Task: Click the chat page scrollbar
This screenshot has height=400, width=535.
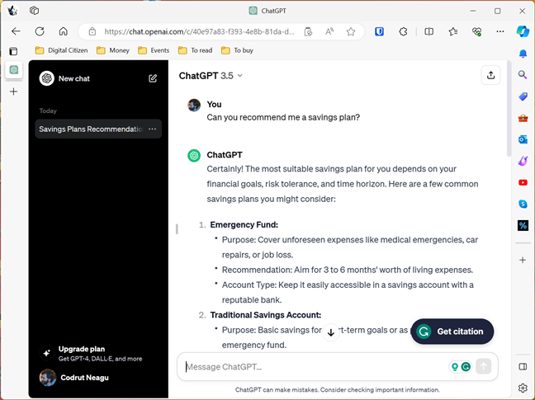Action: (x=509, y=109)
